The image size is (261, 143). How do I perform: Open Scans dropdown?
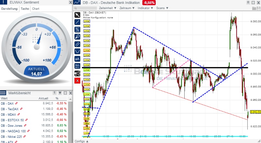pyautogui.click(x=162, y=8)
